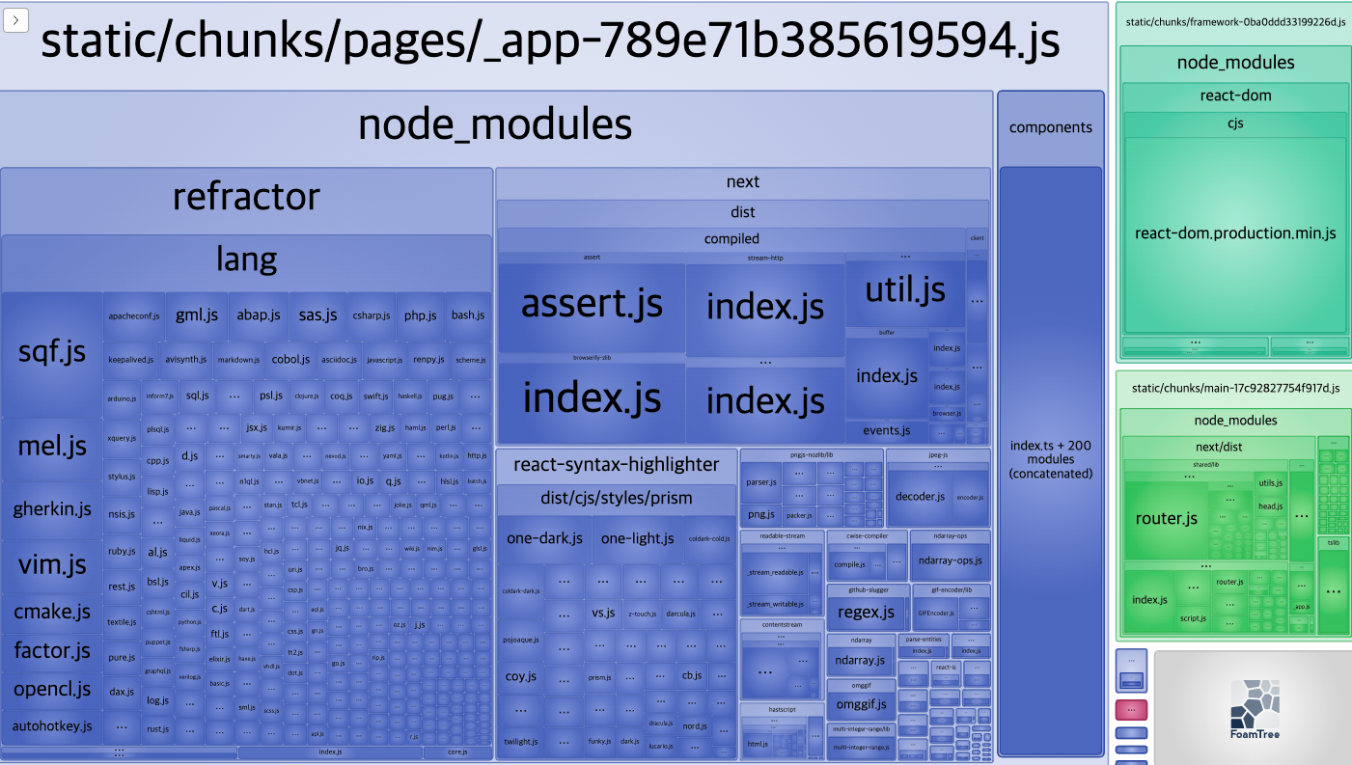Click the omggif.js module cell
1352x765 pixels.
point(862,704)
